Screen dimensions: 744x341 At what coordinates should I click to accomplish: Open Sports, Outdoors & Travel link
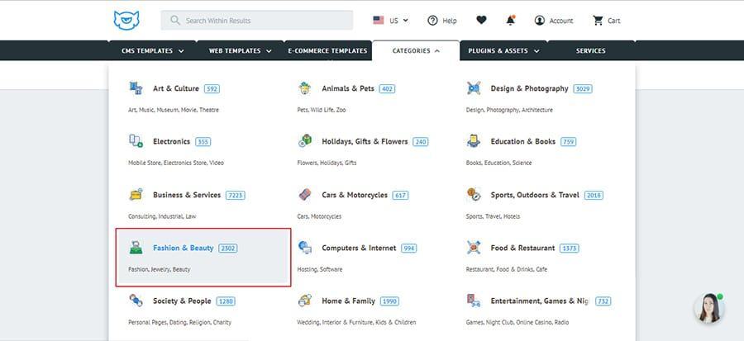535,195
